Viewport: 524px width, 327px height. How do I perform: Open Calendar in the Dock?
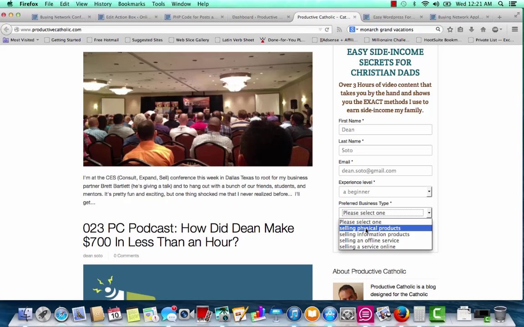pyautogui.click(x=115, y=314)
